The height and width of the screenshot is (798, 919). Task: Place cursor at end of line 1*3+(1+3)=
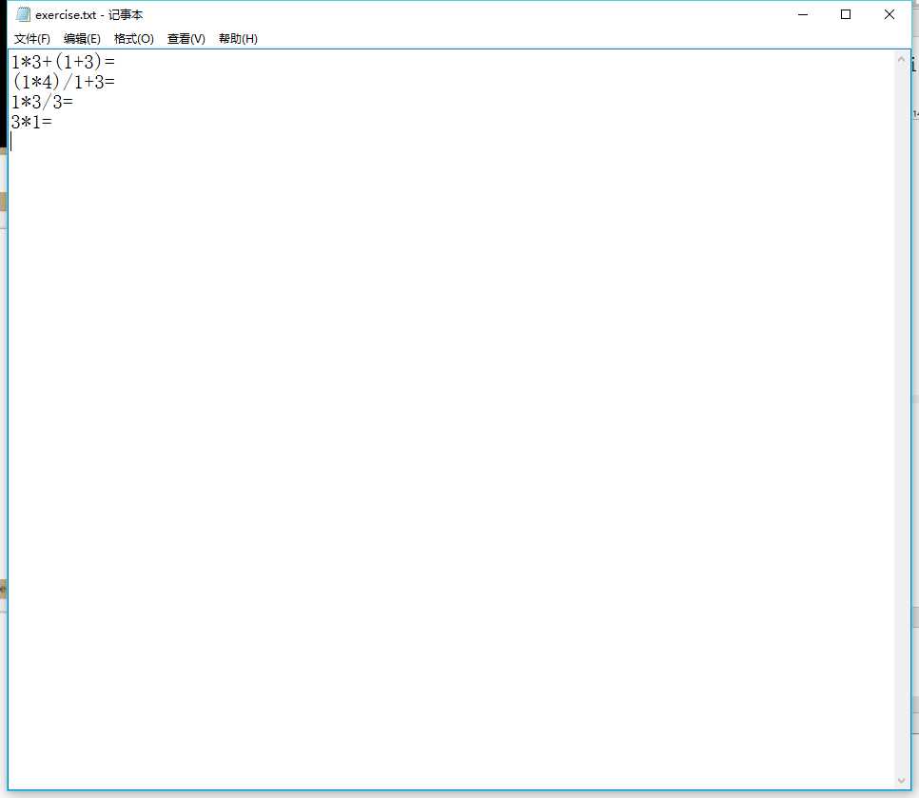coord(116,62)
